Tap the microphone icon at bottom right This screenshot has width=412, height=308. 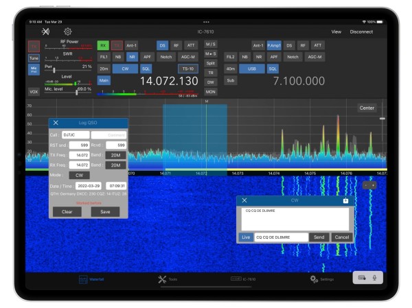point(375,277)
